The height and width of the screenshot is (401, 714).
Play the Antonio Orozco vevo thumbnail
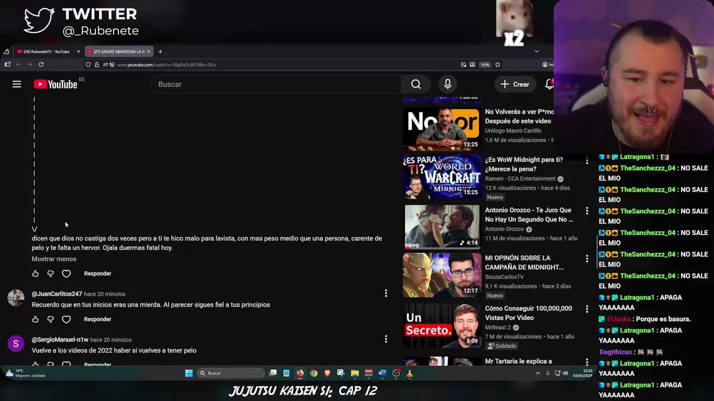442,227
